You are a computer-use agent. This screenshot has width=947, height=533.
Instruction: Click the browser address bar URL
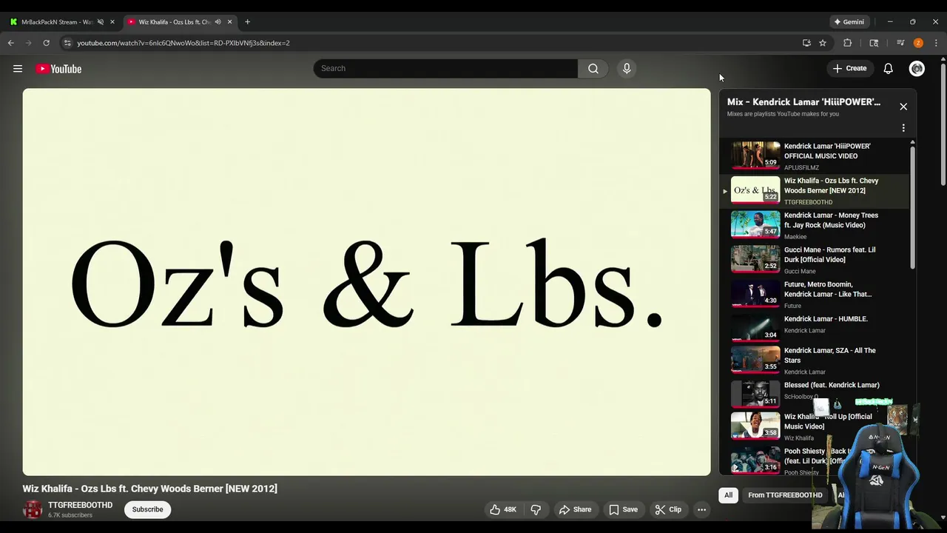pos(183,43)
